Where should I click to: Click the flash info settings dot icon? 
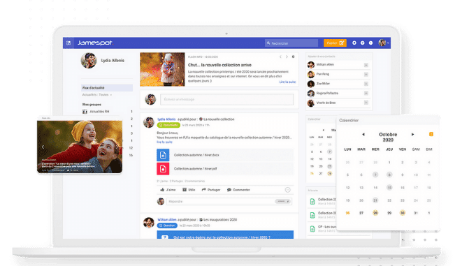click(x=293, y=57)
